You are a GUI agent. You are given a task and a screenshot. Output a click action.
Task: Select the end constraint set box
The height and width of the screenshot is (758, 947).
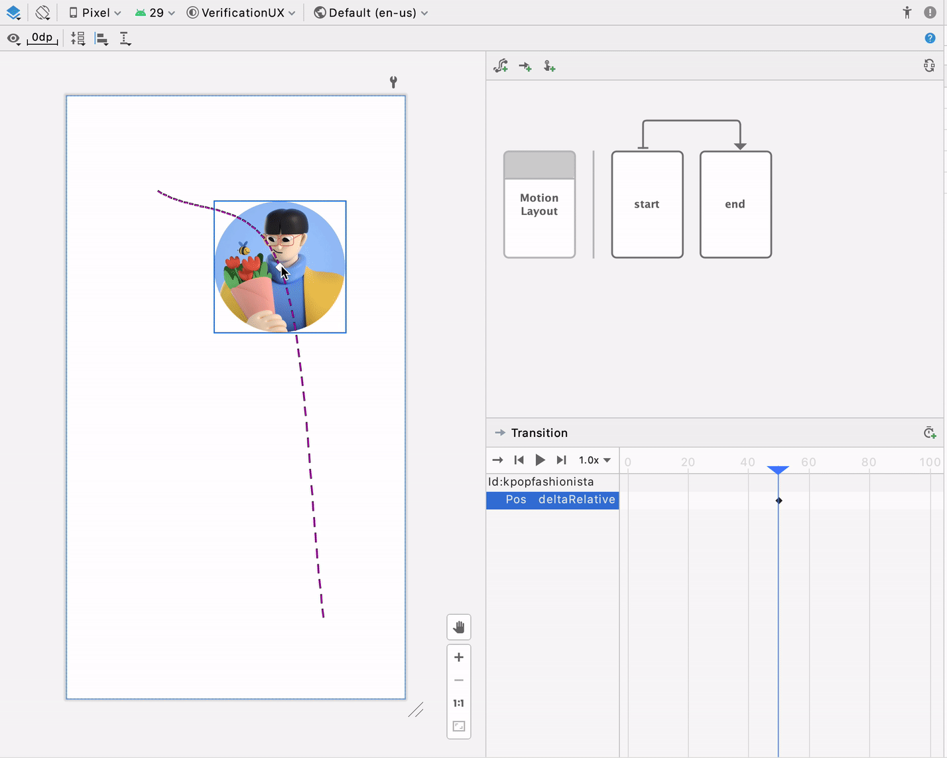pyautogui.click(x=735, y=204)
